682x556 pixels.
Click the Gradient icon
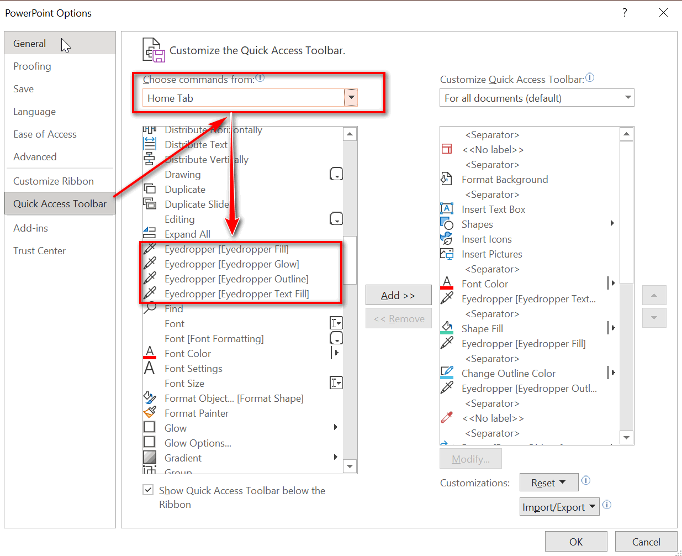point(149,457)
